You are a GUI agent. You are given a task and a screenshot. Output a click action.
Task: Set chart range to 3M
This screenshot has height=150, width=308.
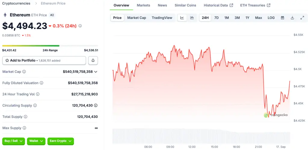click(x=237, y=18)
